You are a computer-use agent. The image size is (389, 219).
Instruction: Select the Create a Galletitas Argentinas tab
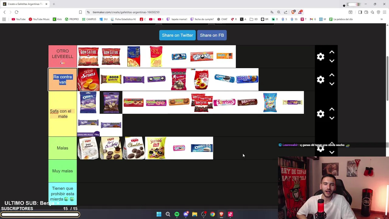point(25,4)
